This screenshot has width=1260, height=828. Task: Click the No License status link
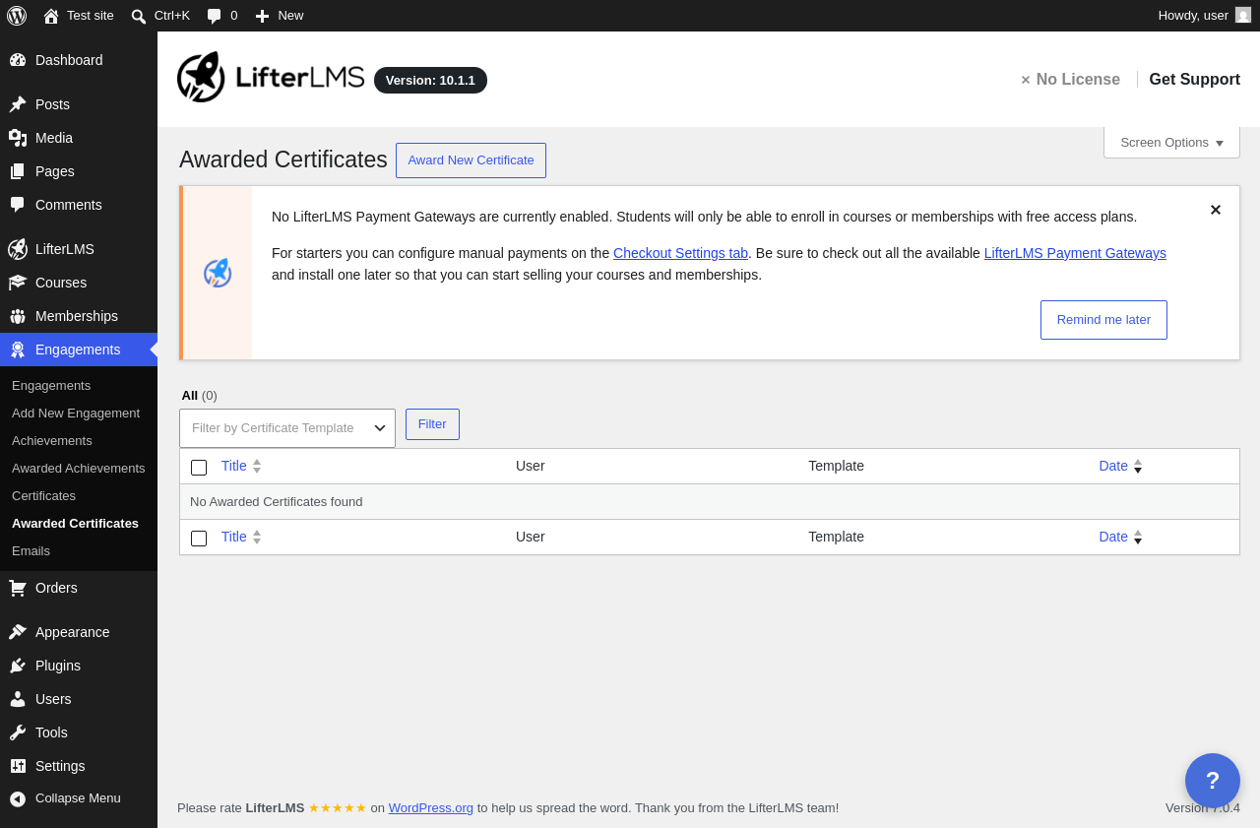pyautogui.click(x=1070, y=80)
